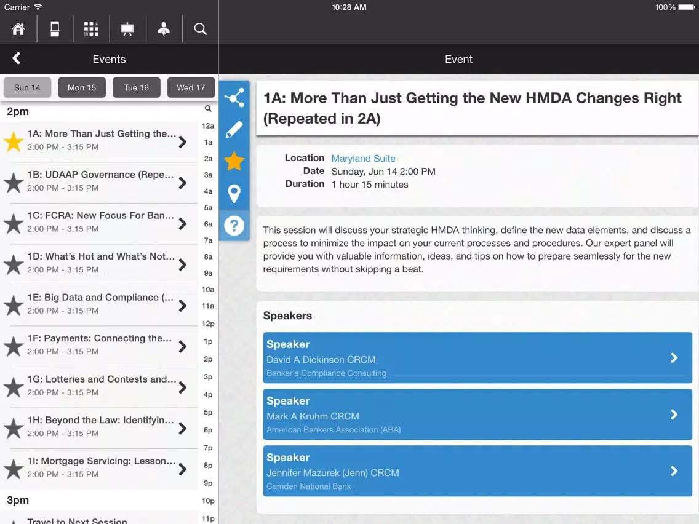The height and width of the screenshot is (524, 699).
Task: Open 1D What's Hot chevron
Action: coord(183,264)
